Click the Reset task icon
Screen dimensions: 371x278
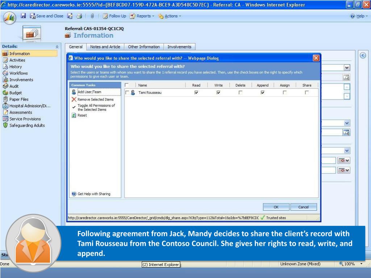coord(74,115)
